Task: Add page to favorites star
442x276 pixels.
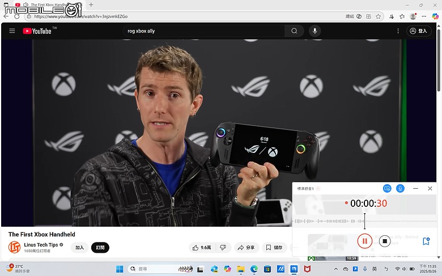Action: coord(379,16)
